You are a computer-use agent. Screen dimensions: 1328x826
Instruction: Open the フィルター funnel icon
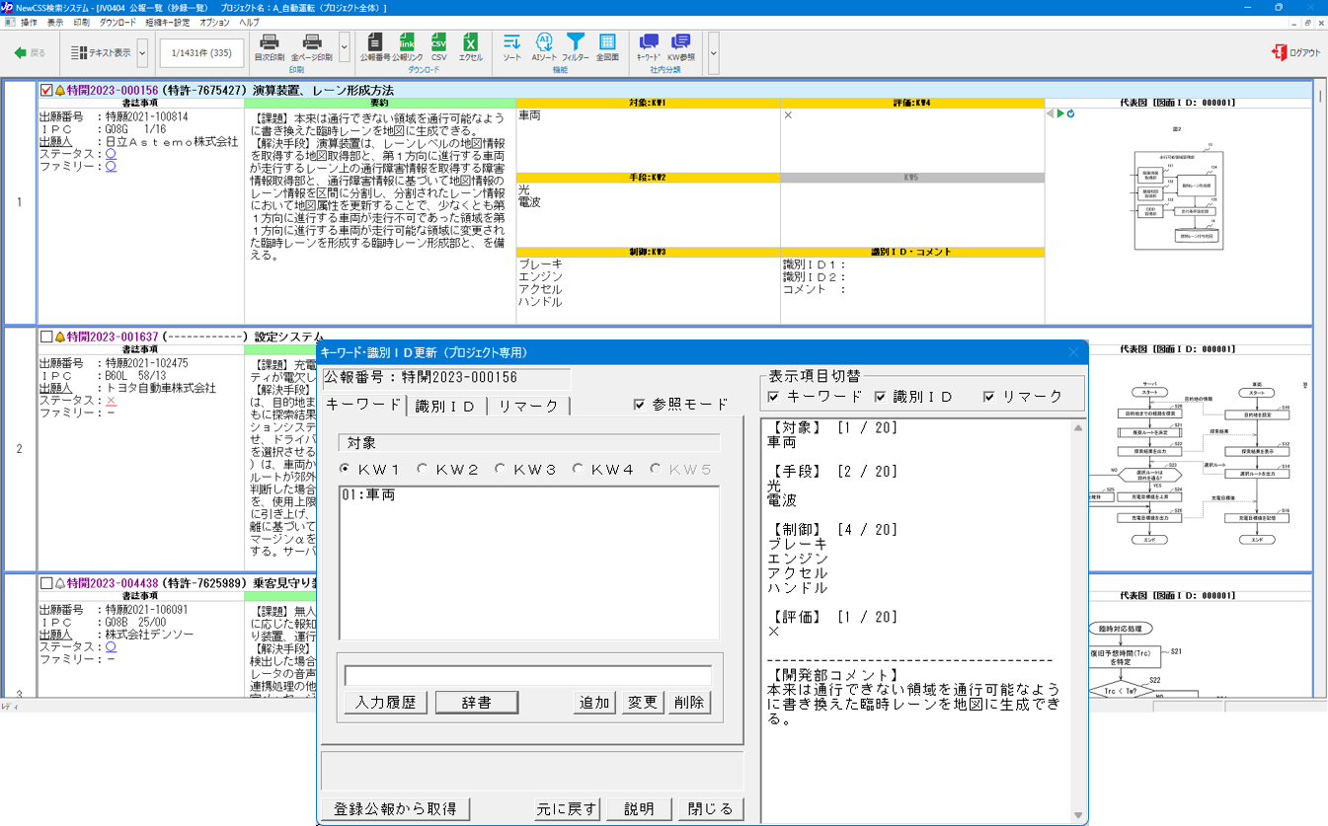click(576, 41)
